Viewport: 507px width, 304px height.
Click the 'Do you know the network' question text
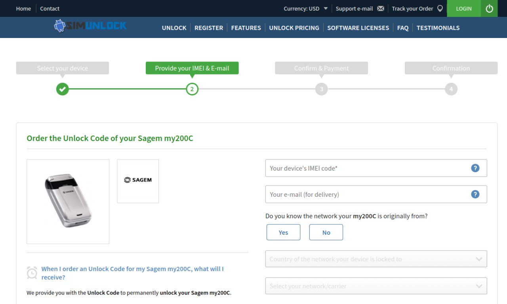point(347,216)
